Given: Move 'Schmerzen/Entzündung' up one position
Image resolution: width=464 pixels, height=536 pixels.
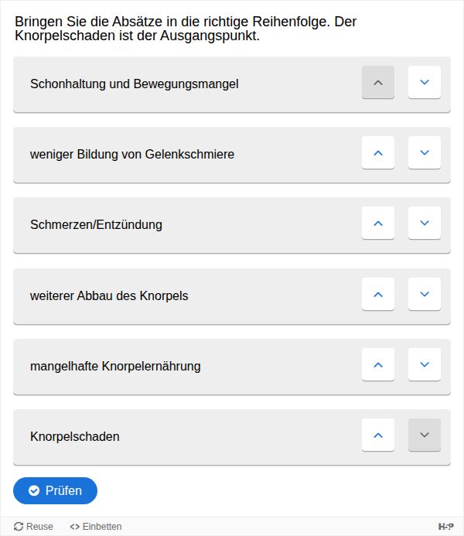Looking at the screenshot, I should 378,223.
